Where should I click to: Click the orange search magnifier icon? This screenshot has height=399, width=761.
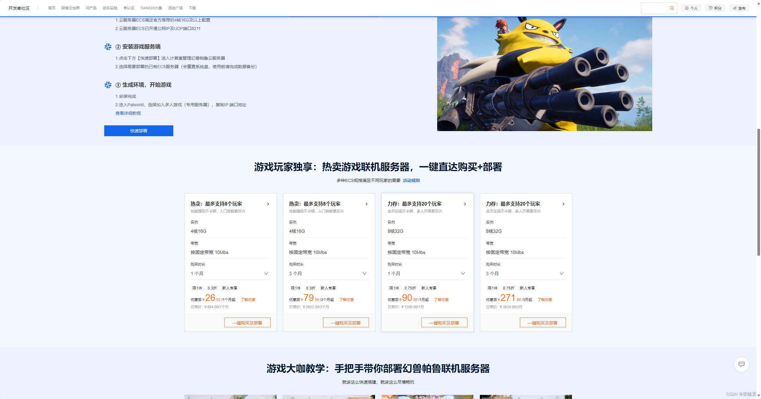coord(672,8)
